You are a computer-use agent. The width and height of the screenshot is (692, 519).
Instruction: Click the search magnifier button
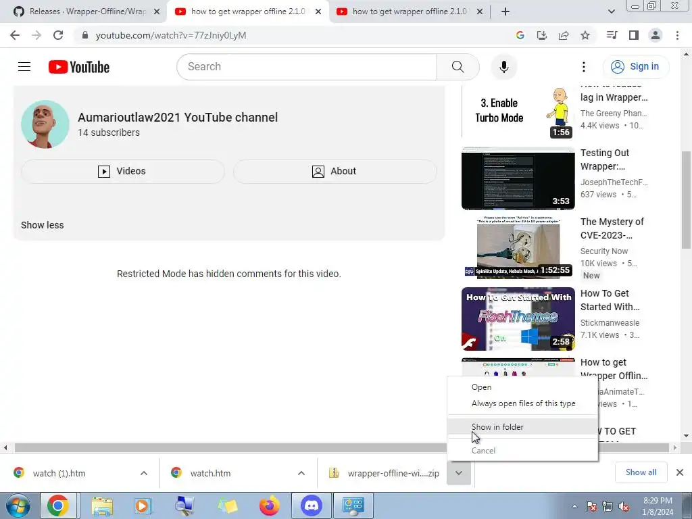click(x=458, y=67)
